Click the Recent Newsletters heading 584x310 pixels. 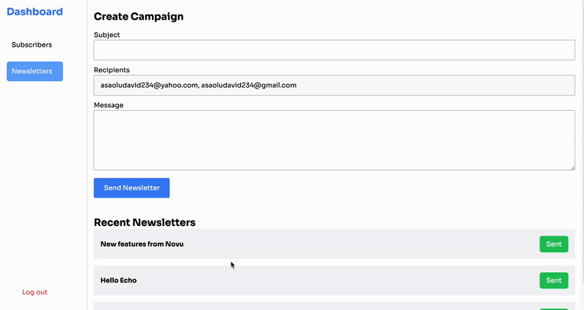coord(145,222)
